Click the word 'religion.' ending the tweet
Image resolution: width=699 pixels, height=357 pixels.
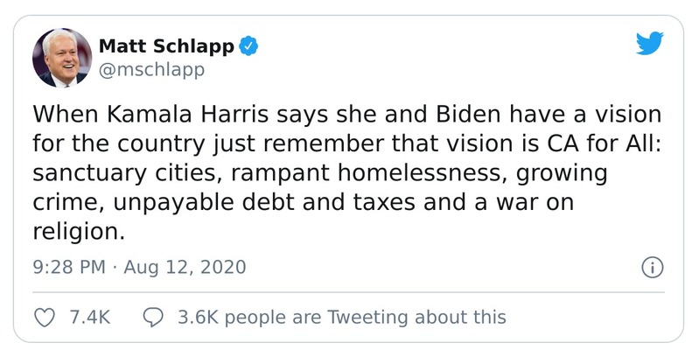coord(76,233)
